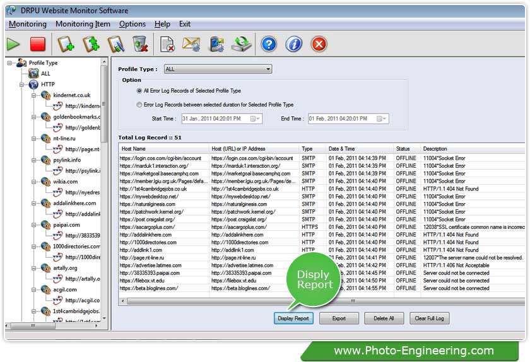The height and width of the screenshot is (362, 530).
Task: Click the artally.org site icon
Action: point(45,268)
